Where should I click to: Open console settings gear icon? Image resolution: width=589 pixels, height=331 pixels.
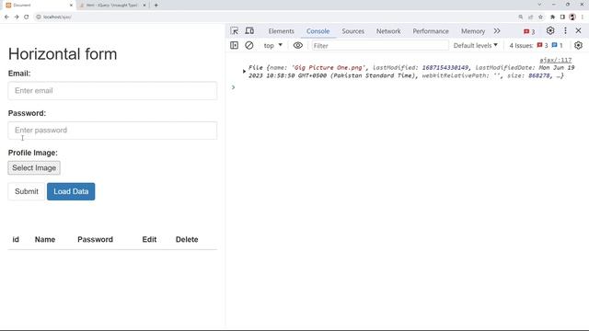(579, 45)
